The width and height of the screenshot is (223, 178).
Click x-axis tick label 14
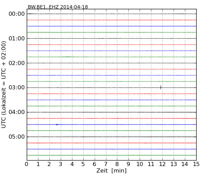point(185,164)
